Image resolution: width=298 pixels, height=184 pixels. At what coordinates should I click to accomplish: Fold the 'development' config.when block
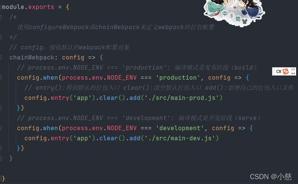click(1, 128)
